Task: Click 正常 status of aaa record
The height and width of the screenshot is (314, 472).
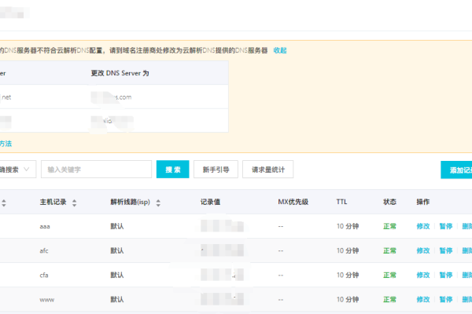Action: [x=389, y=226]
